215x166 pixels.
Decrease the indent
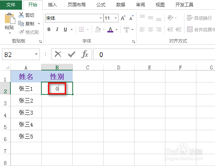[170, 29]
